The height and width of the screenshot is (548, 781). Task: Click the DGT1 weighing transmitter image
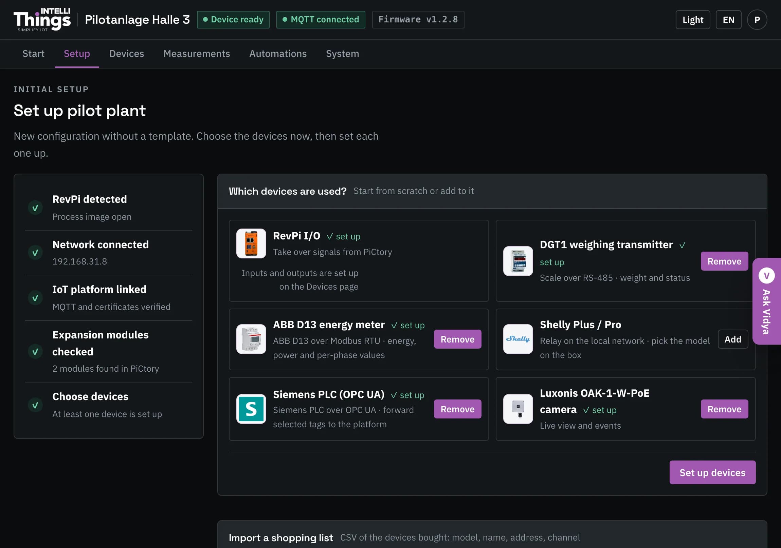point(518,261)
